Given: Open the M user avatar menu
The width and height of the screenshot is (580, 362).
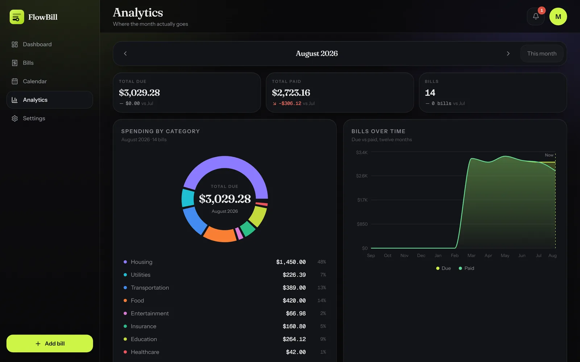Looking at the screenshot, I should pyautogui.click(x=558, y=16).
